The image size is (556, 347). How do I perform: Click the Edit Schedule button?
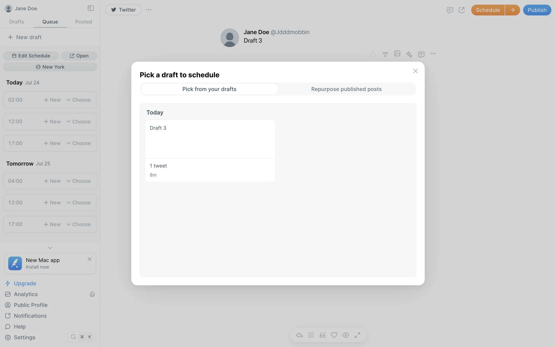[31, 56]
